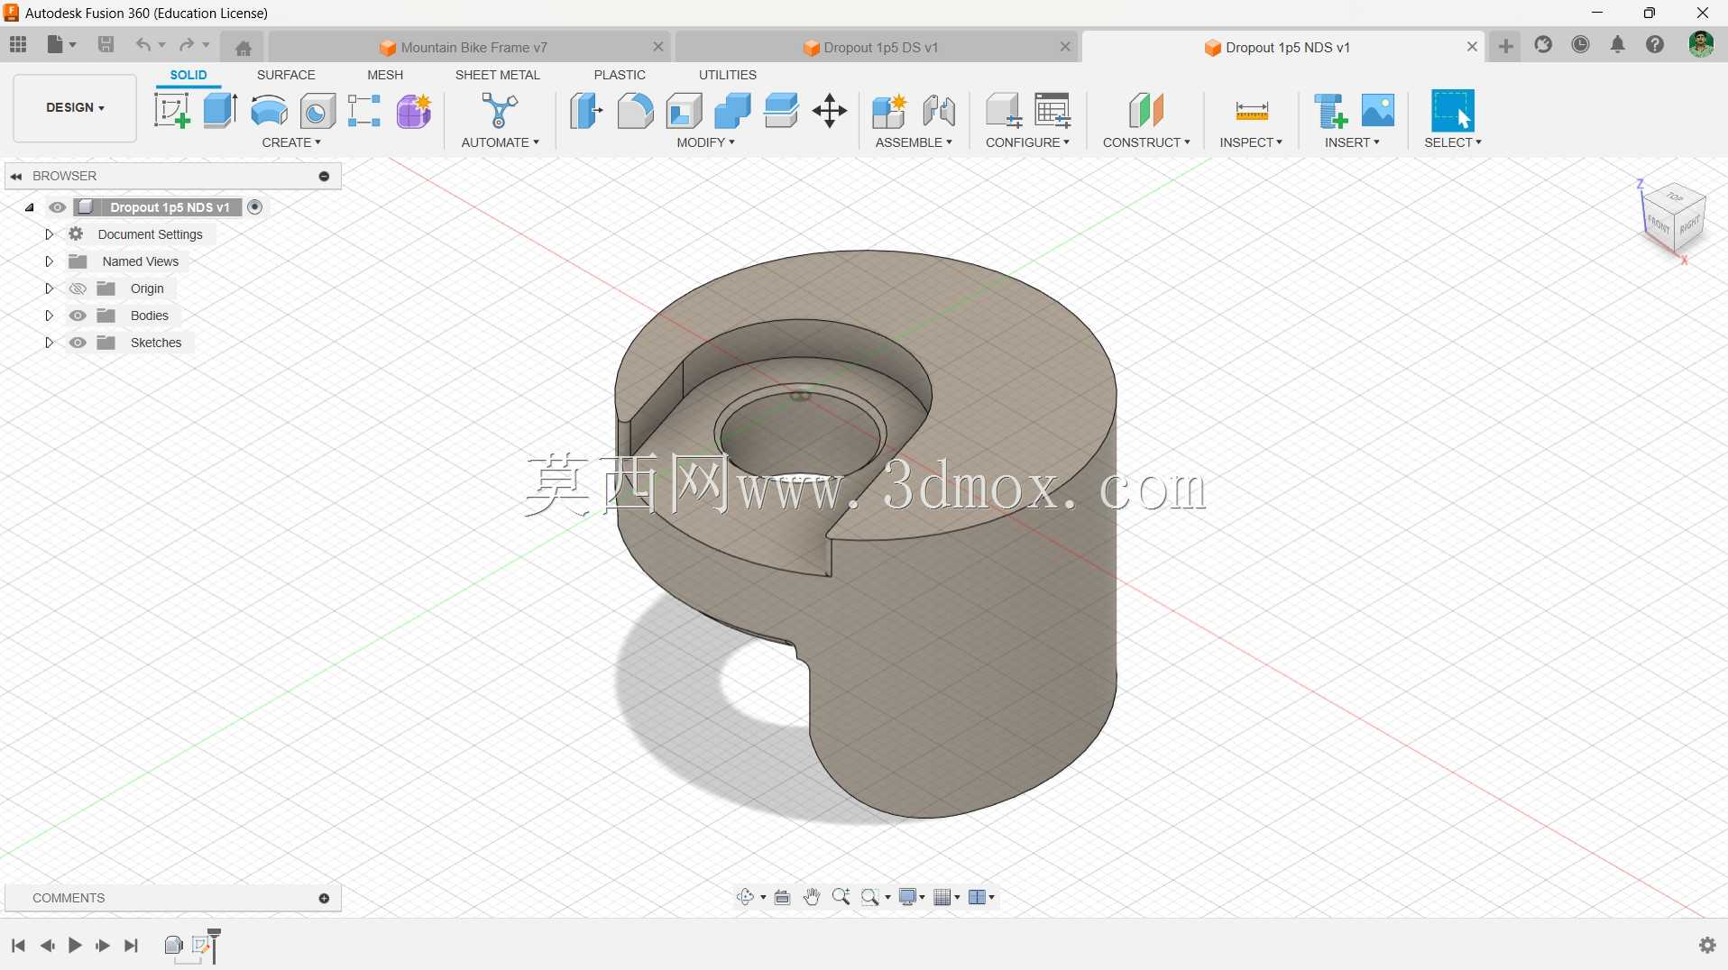1728x970 pixels.
Task: Hide the Sketches folder
Action: pos(78,343)
